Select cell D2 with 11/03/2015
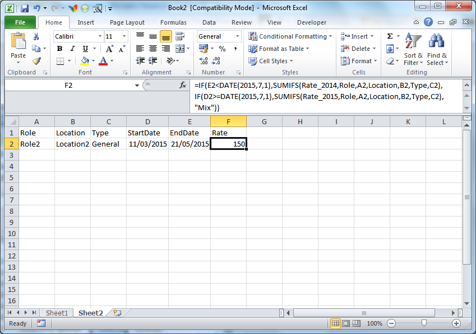 [x=147, y=144]
